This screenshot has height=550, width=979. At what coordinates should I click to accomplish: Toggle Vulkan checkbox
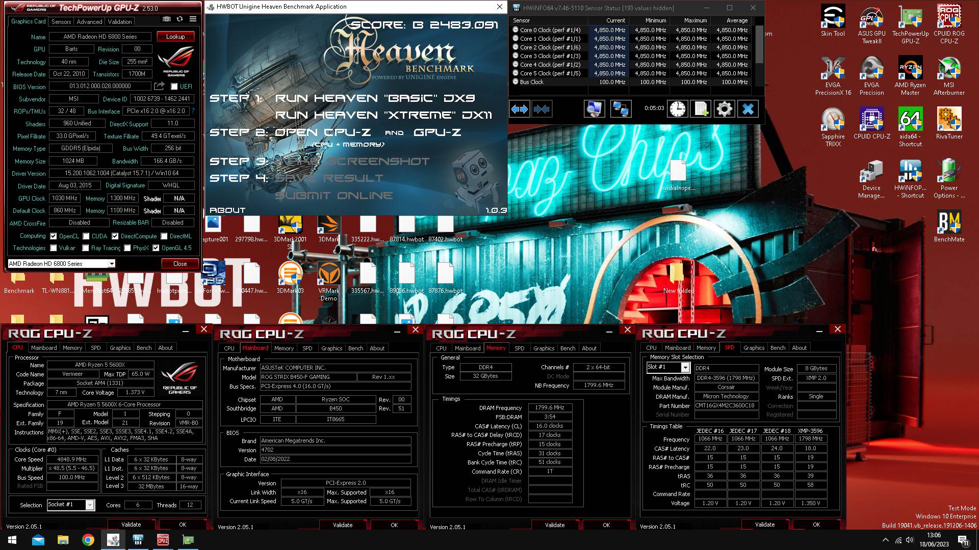coord(53,248)
